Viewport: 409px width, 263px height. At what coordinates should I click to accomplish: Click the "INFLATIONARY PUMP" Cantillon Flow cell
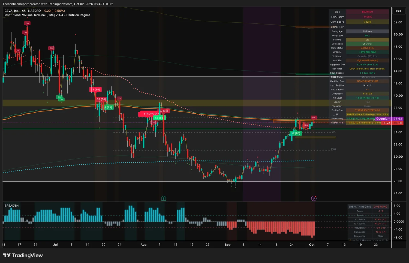click(367, 81)
